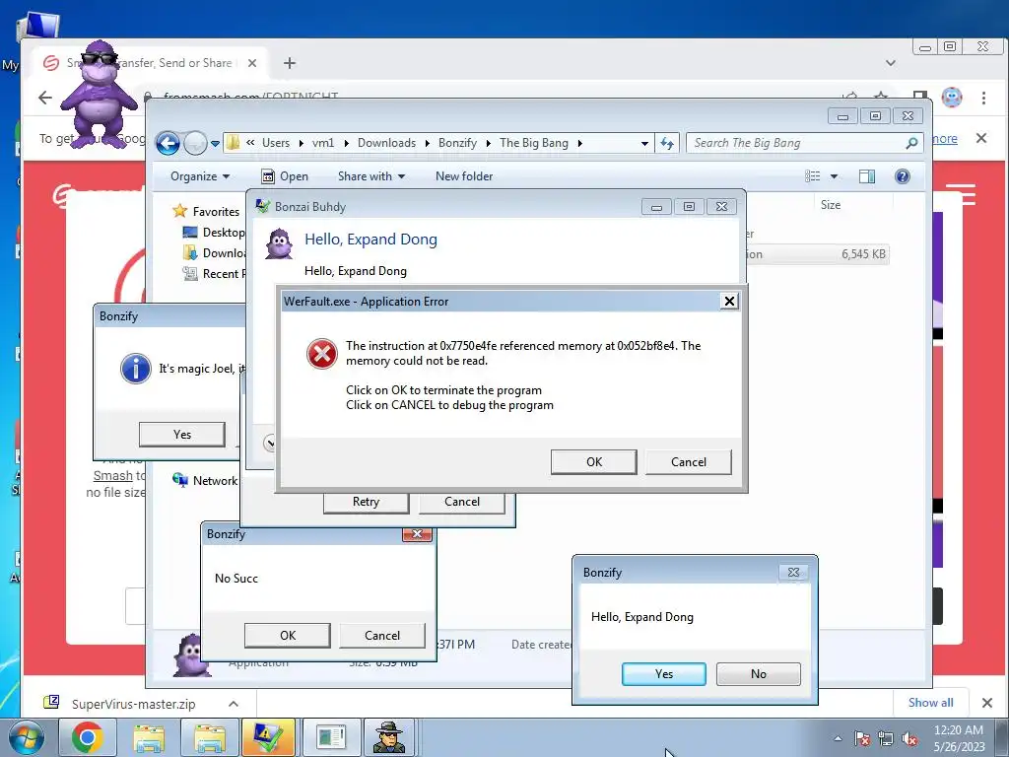Open a new Chrome tab
The width and height of the screenshot is (1009, 757).
point(290,63)
